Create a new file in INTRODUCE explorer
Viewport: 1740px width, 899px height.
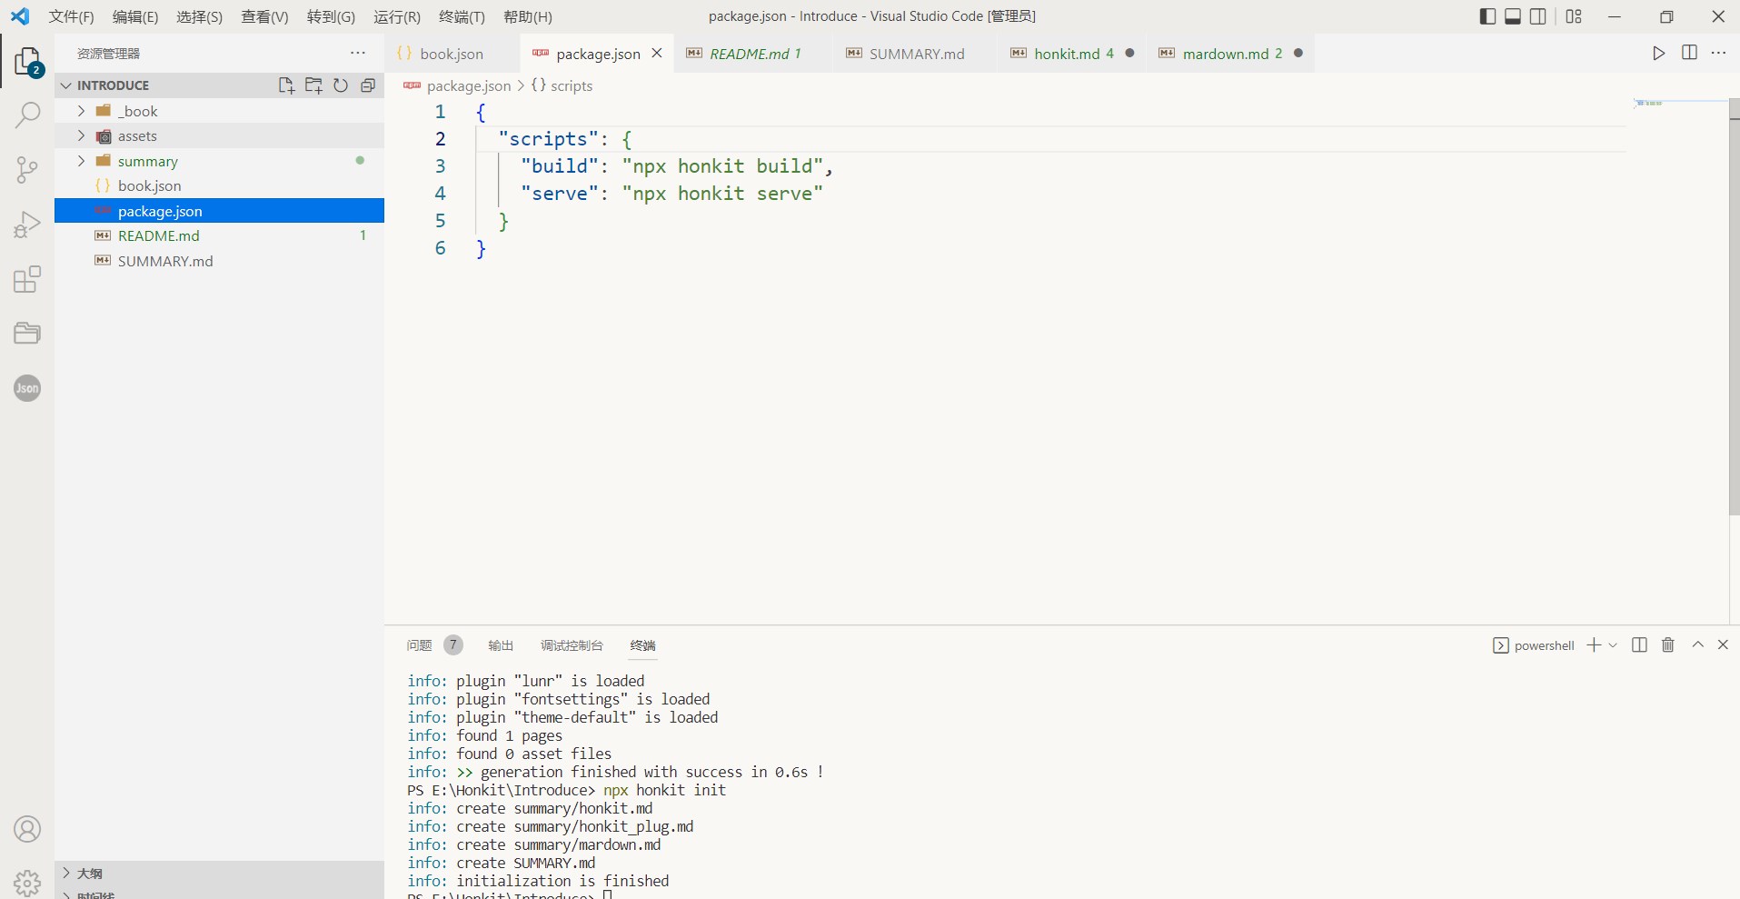click(x=286, y=85)
